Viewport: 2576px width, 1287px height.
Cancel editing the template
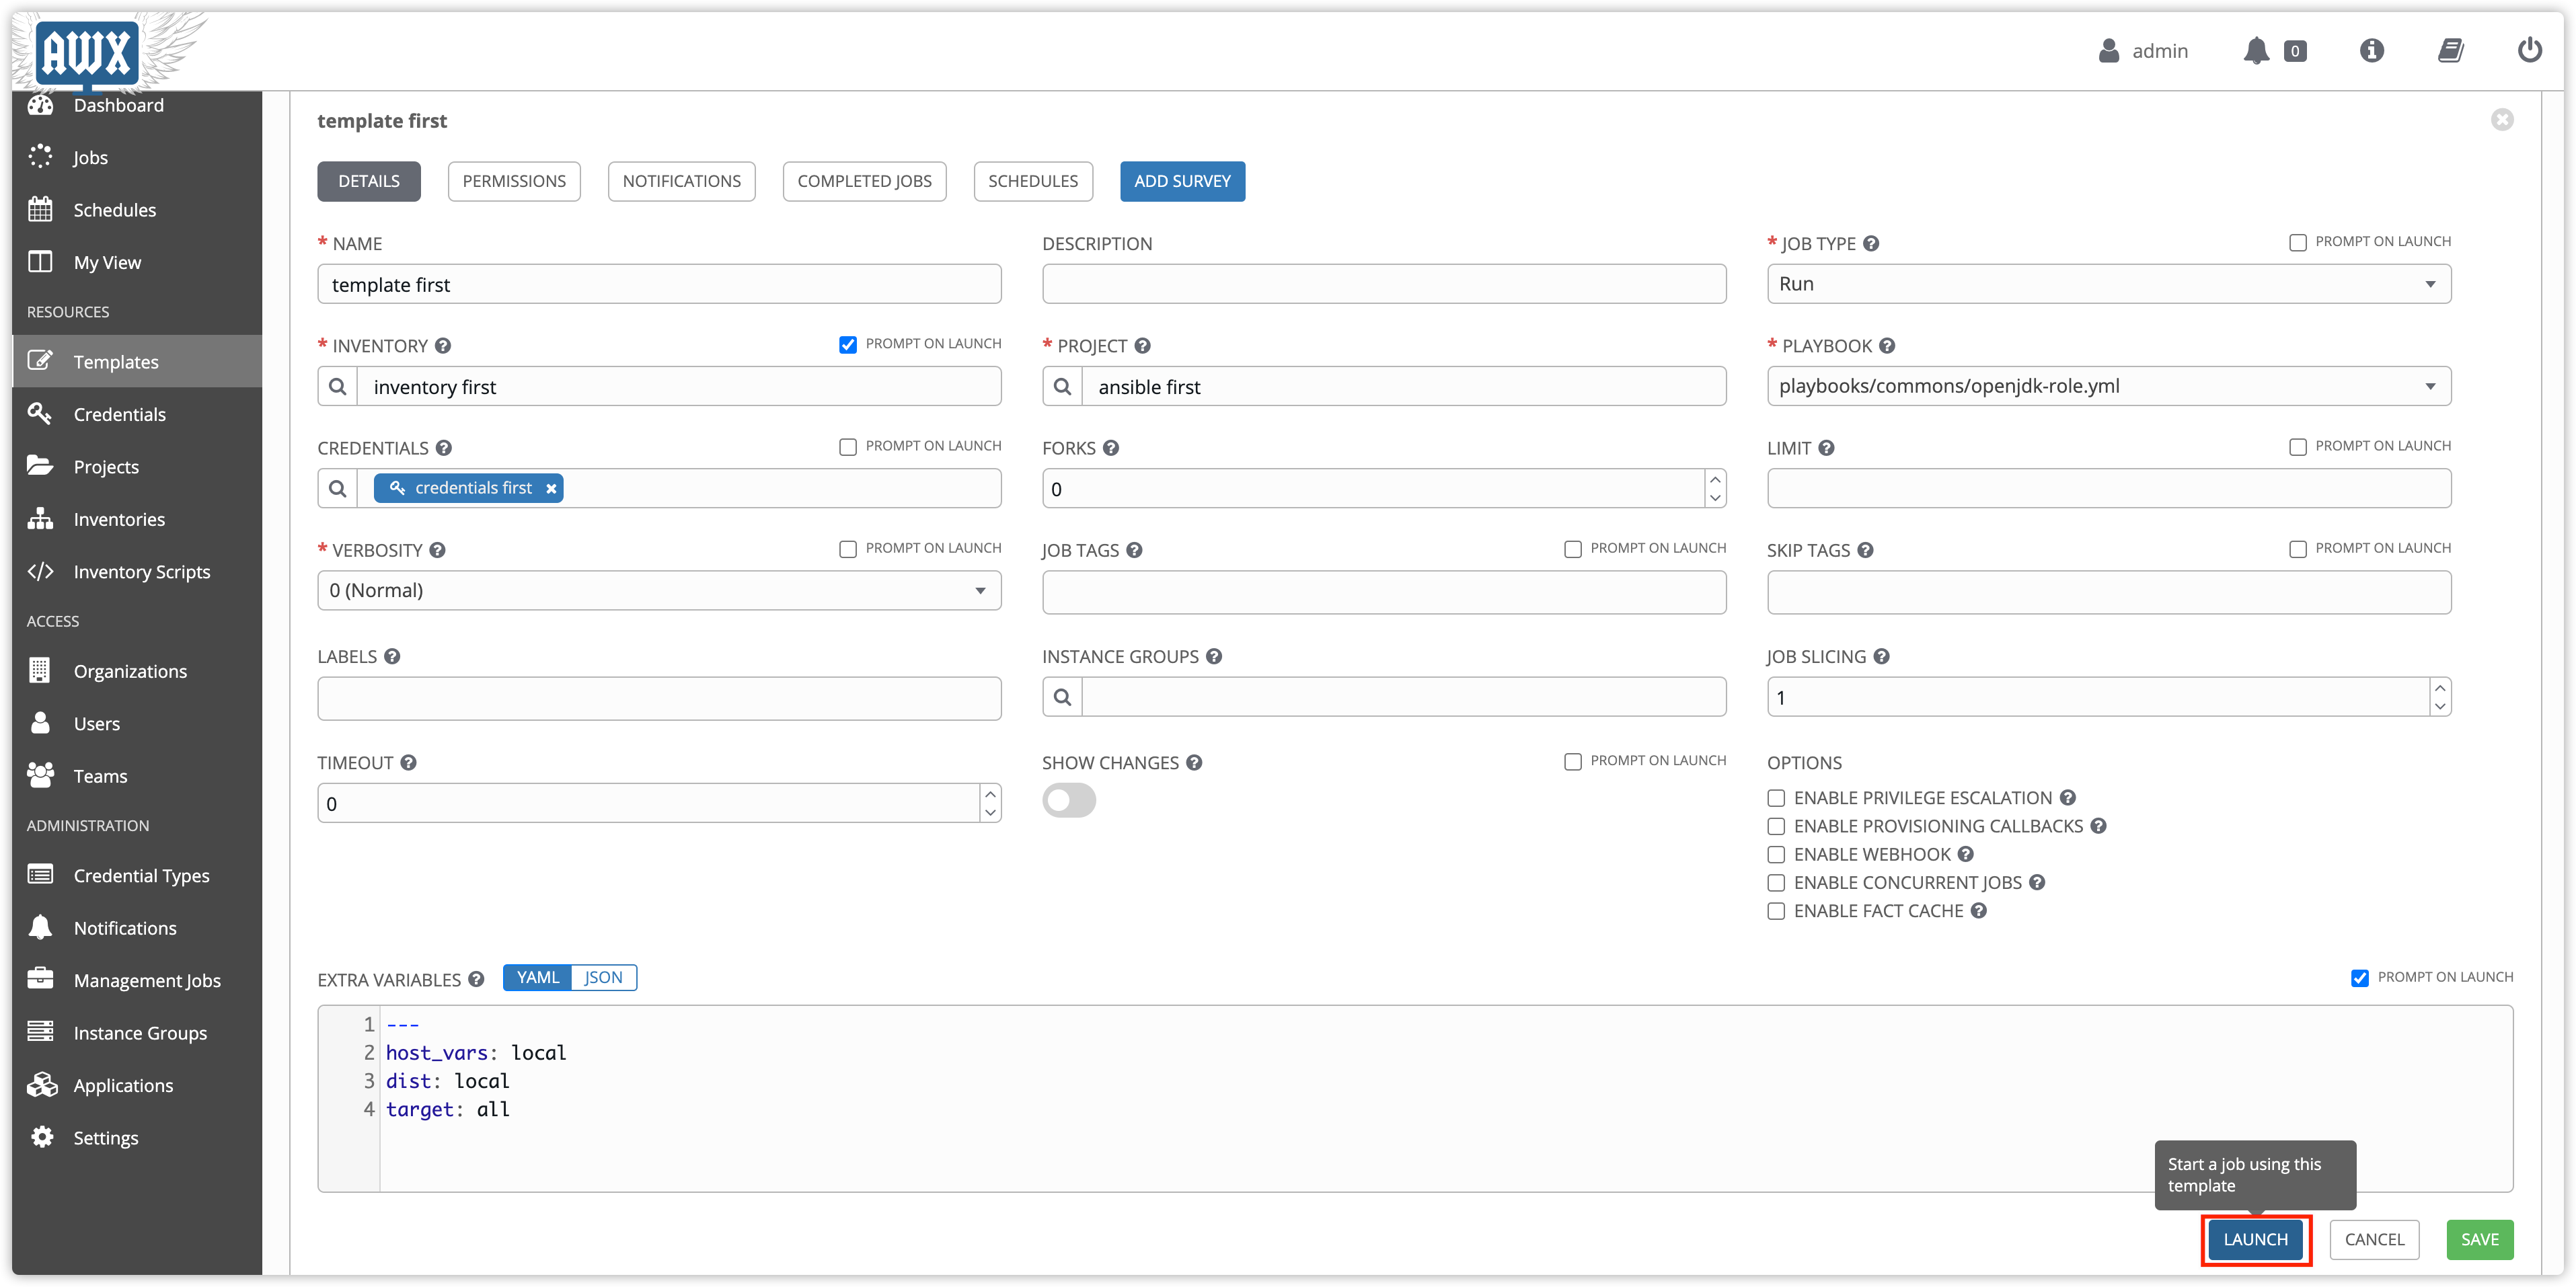[x=2374, y=1239]
